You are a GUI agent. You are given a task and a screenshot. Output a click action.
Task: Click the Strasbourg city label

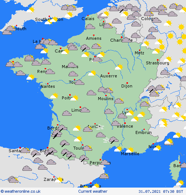point(157,63)
